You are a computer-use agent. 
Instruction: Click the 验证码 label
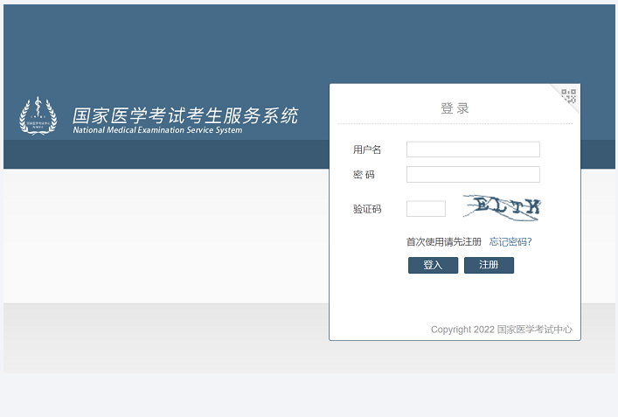pos(367,209)
